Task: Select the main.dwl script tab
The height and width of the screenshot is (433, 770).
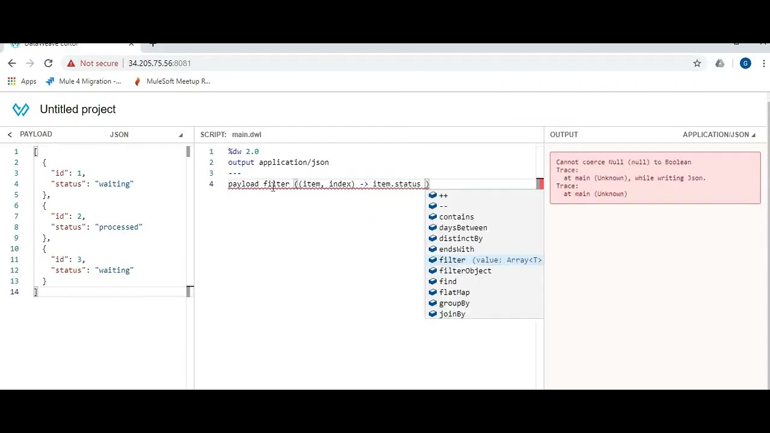Action: point(247,135)
